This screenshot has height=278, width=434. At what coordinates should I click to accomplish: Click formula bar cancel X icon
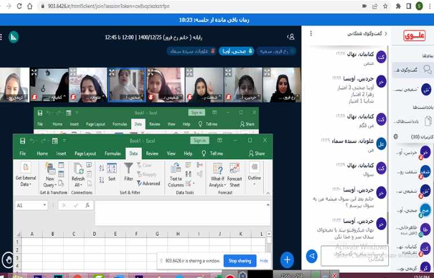tap(64, 206)
